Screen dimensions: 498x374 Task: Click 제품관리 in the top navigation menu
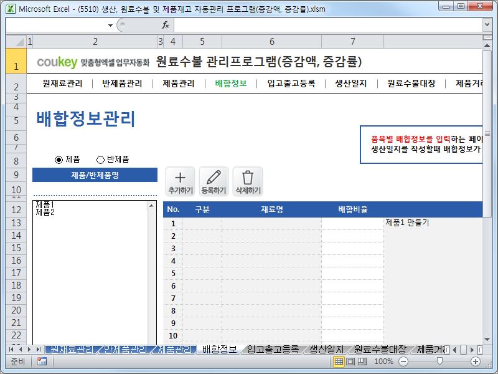[179, 84]
